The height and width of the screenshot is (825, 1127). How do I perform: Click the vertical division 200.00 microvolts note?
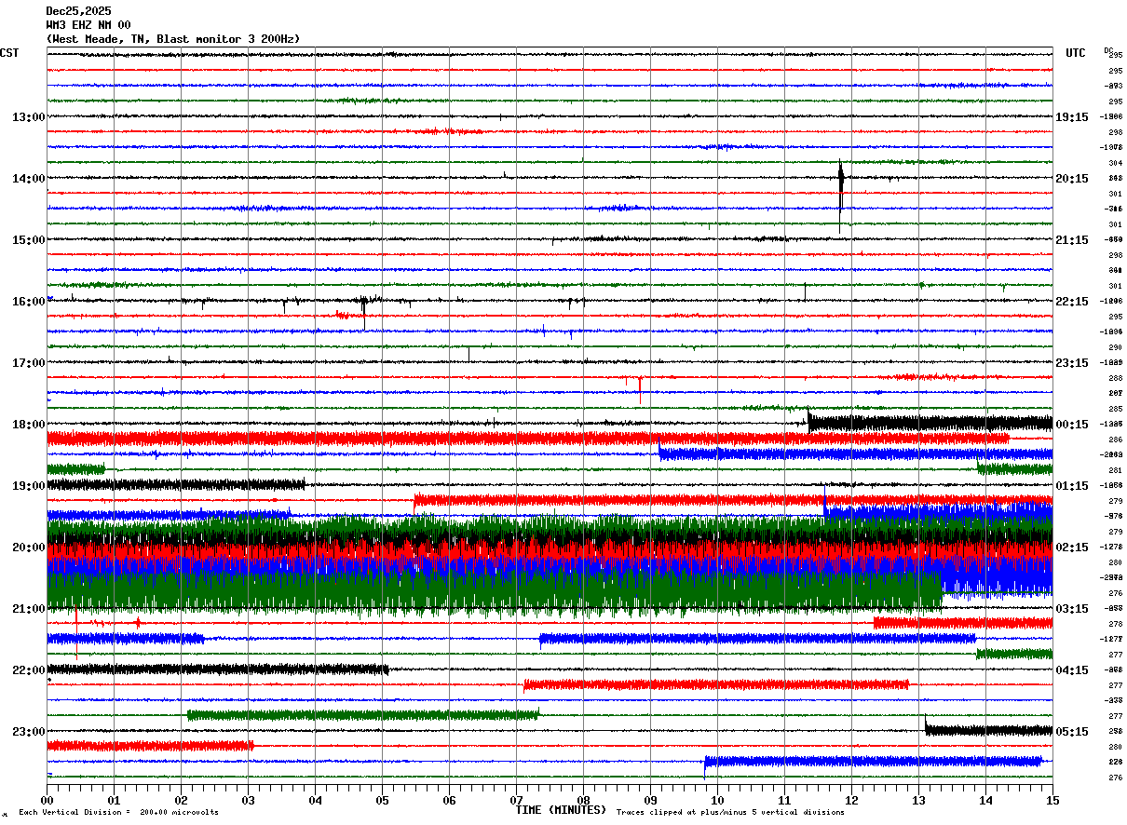118,812
